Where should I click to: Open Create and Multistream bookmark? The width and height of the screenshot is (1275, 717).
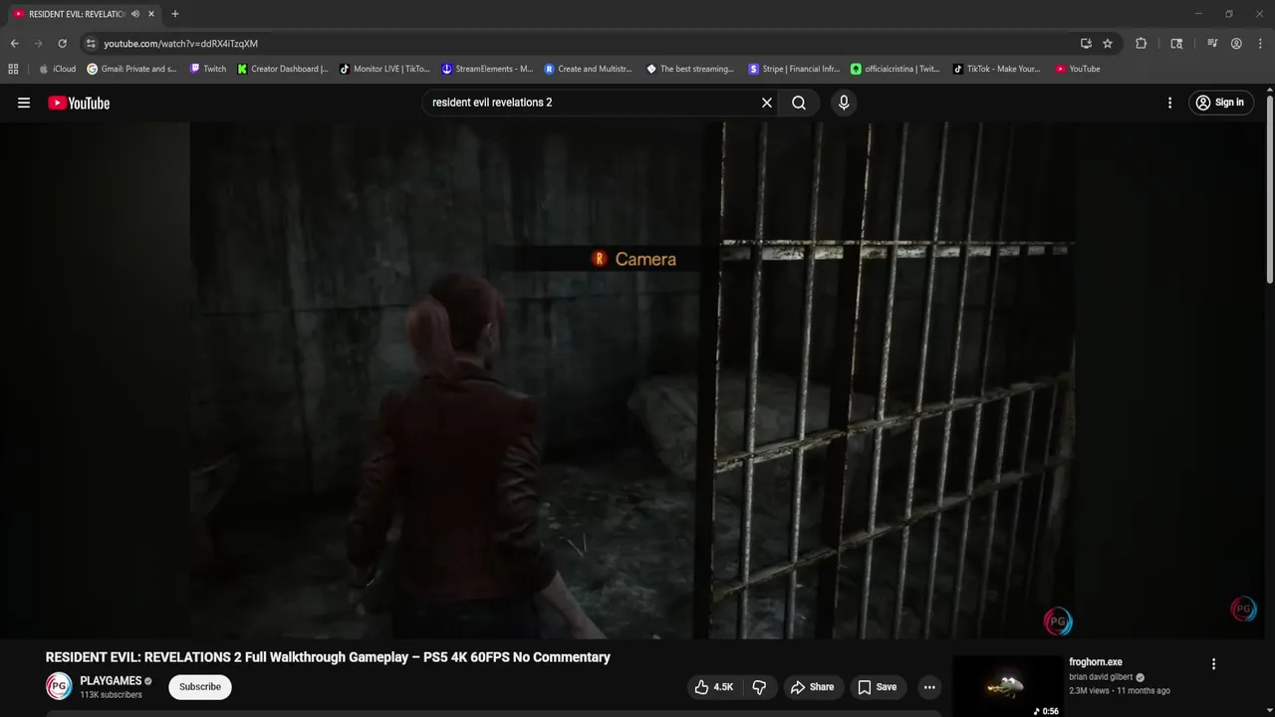pyautogui.click(x=589, y=69)
